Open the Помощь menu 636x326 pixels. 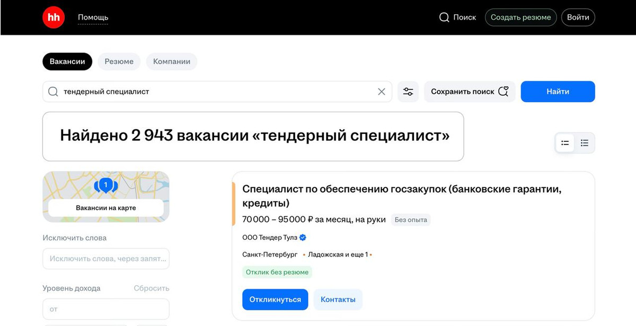pyautogui.click(x=93, y=17)
